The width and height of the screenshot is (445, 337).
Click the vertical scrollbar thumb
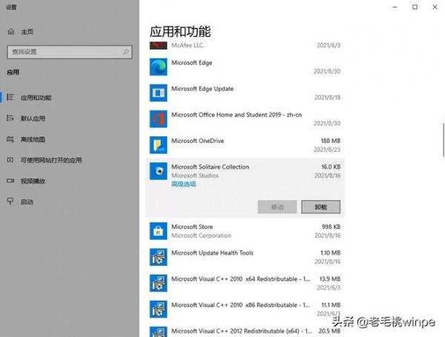click(444, 140)
